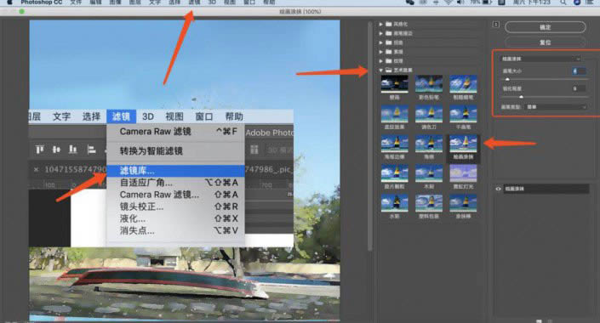Open the 画笔类型 dropdown
This screenshot has height=323, width=600.
[x=557, y=107]
